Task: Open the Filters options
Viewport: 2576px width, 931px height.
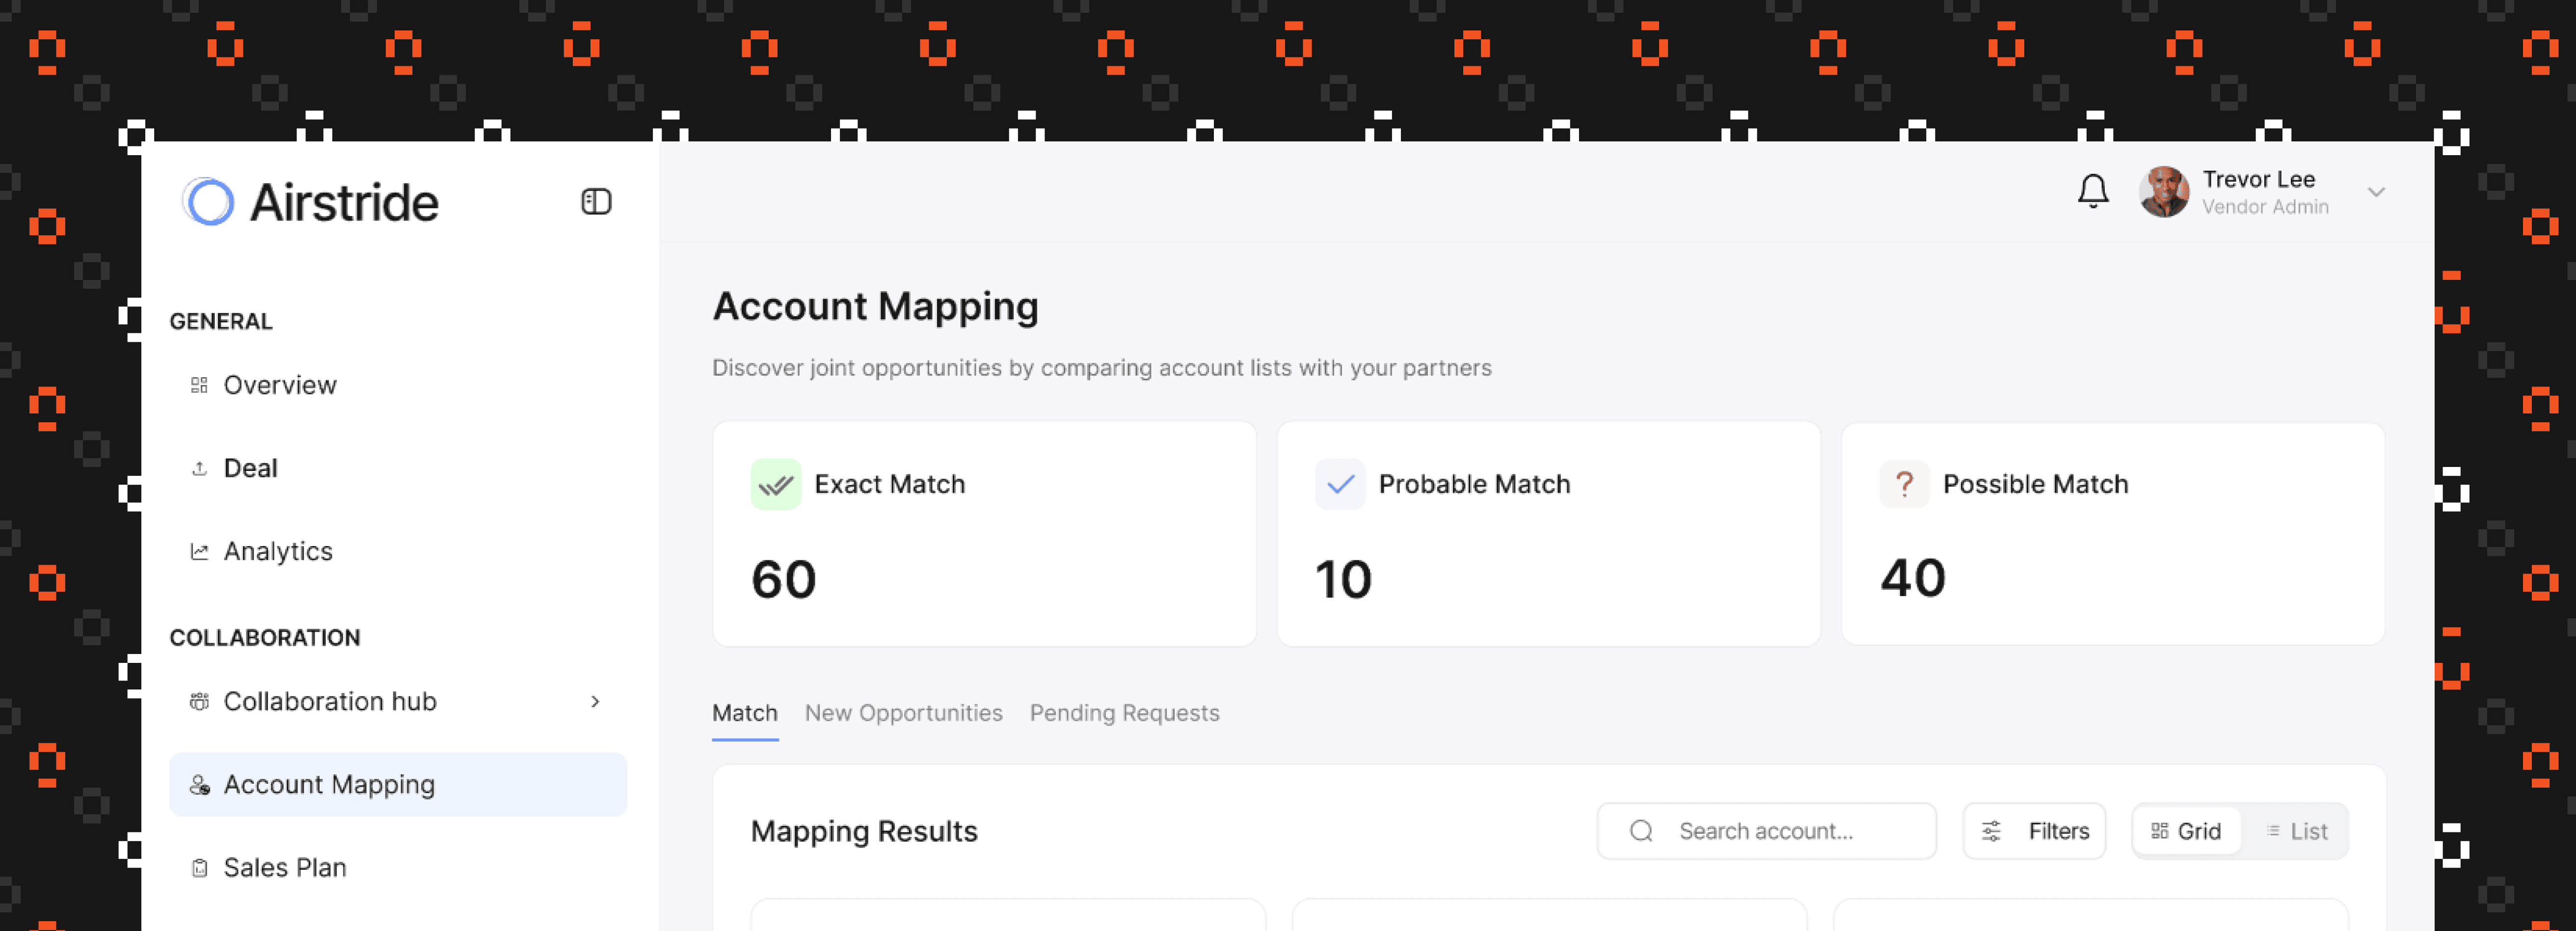Action: pos(2034,830)
